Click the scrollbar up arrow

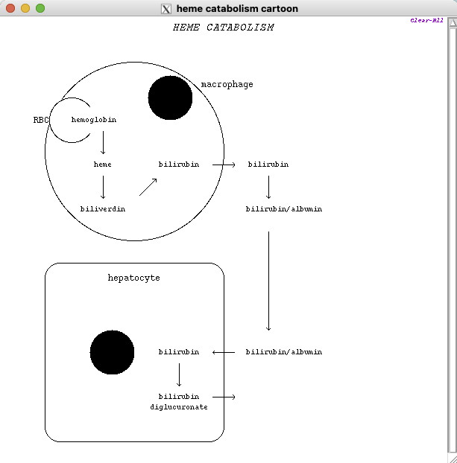point(452,23)
